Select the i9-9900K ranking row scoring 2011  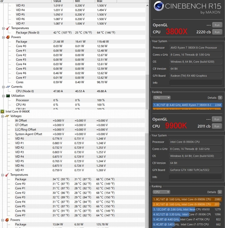pyautogui.click(x=187, y=204)
